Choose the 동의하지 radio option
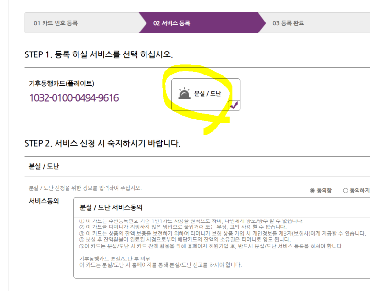The image size is (370, 291). pos(345,190)
